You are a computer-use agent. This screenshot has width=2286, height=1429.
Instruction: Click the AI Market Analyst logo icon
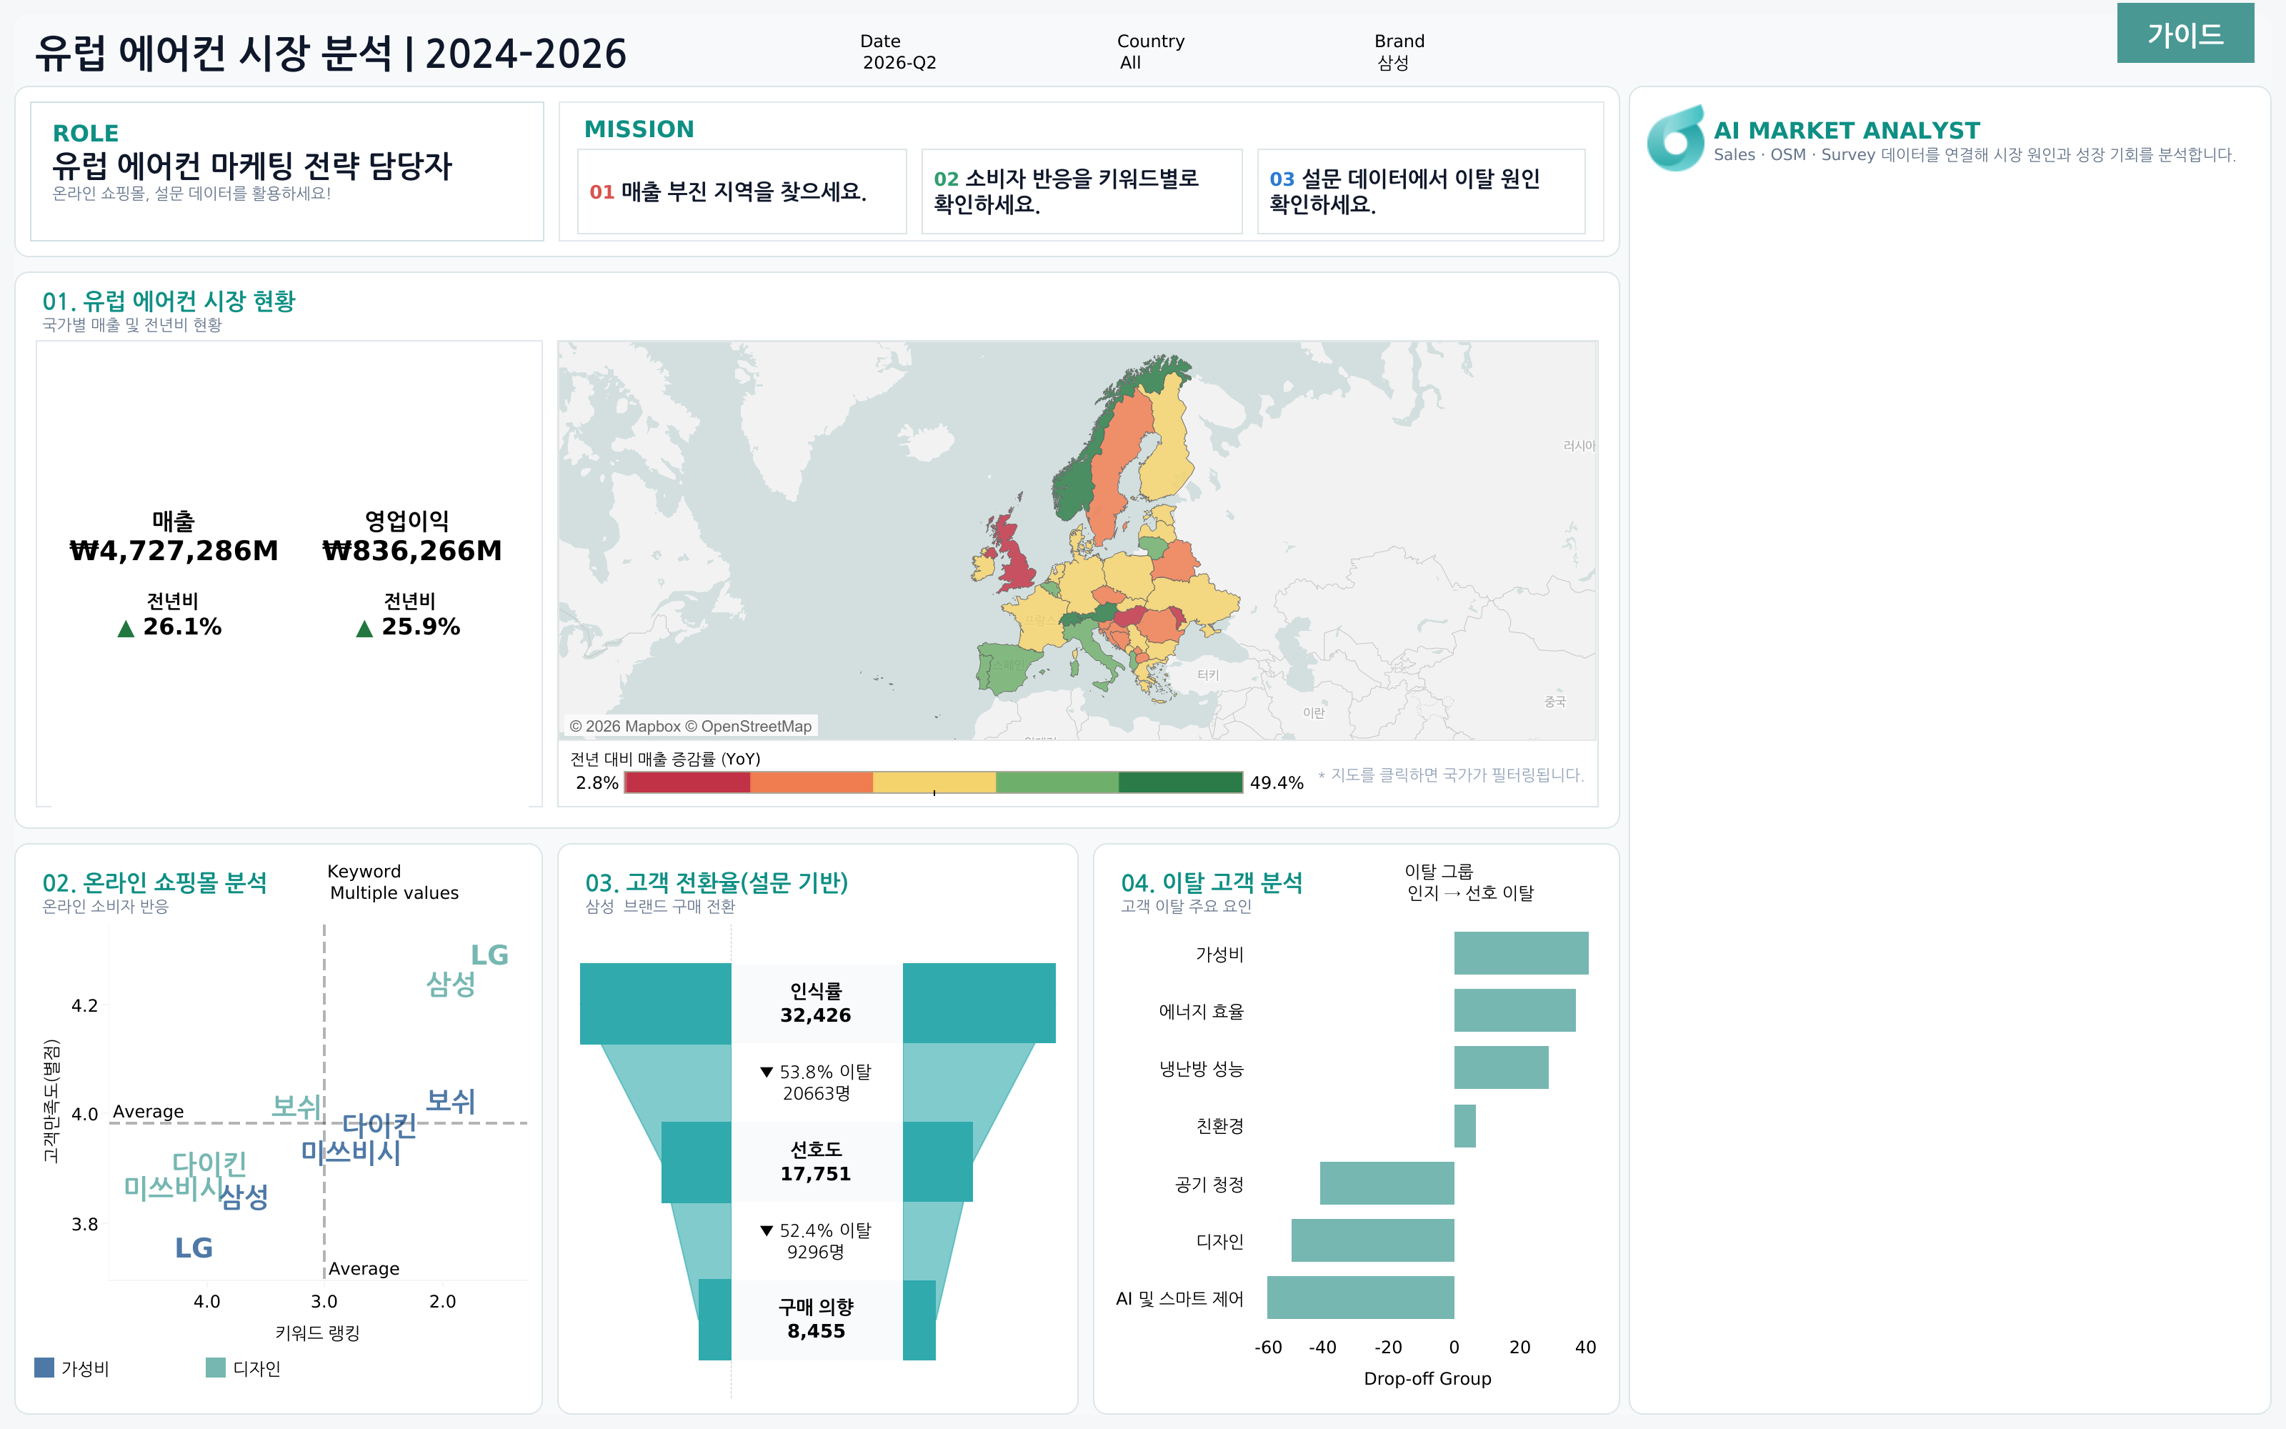click(x=1676, y=139)
